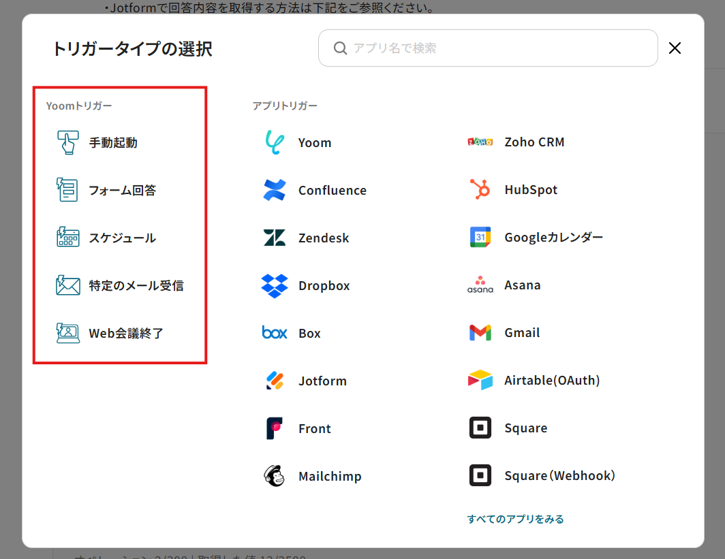Image resolution: width=725 pixels, height=559 pixels.
Task: Select the manual start (手動起動) trigger icon
Action: (67, 143)
